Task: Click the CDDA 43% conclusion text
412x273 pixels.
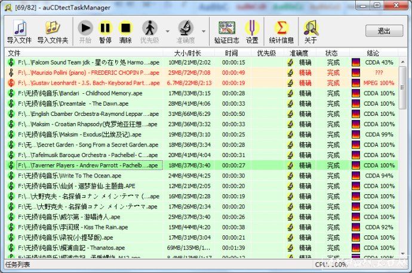Action: tap(379, 63)
